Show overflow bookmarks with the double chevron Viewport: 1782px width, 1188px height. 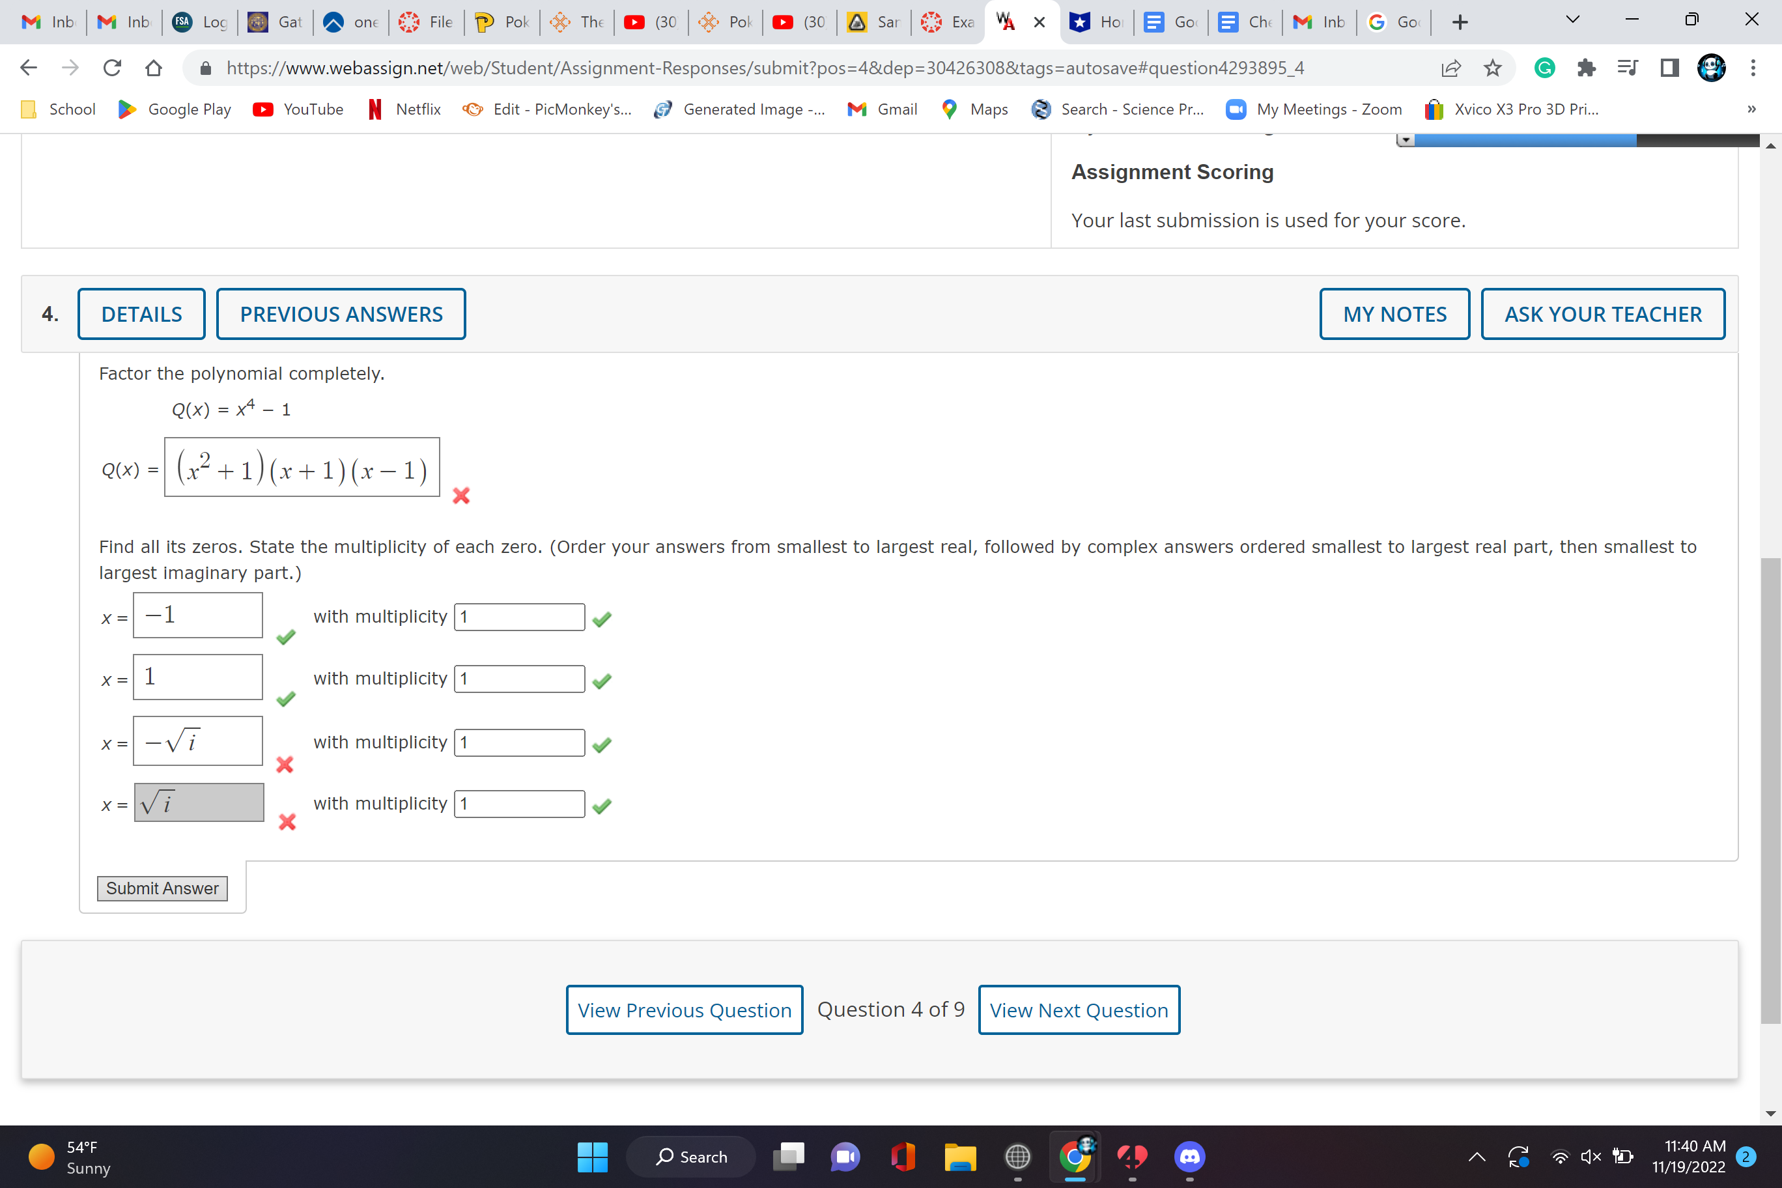pos(1750,109)
